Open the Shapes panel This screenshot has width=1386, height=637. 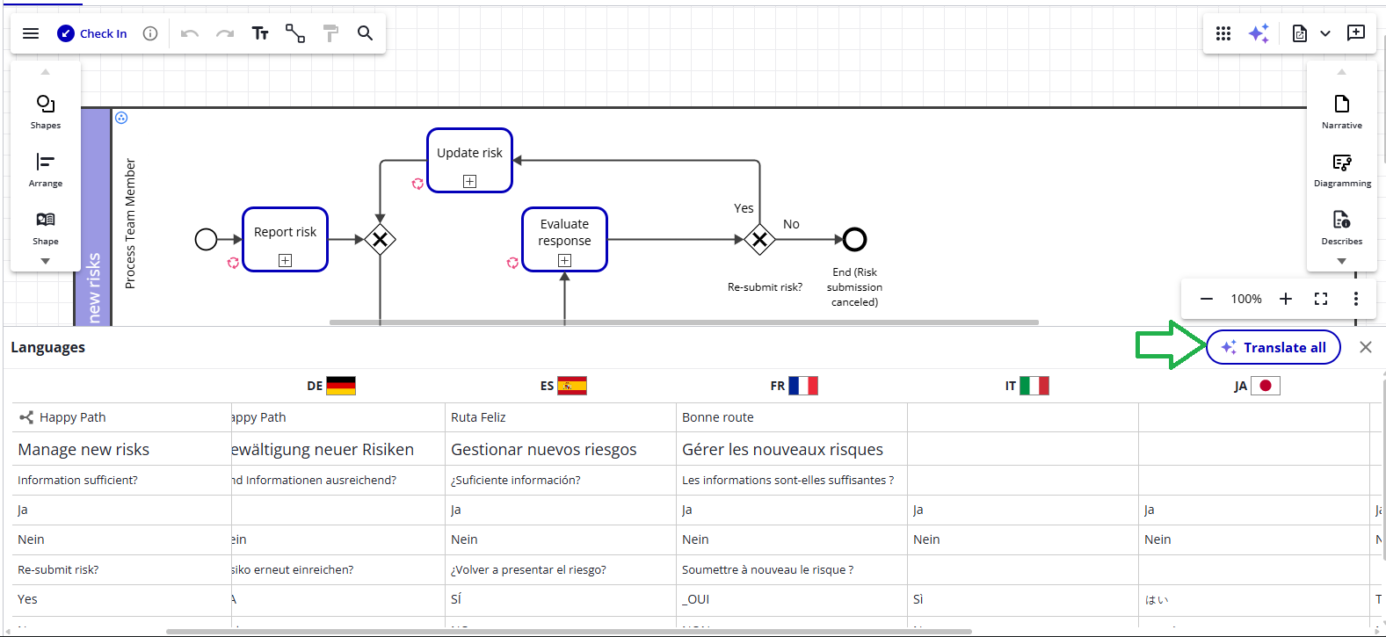[46, 111]
